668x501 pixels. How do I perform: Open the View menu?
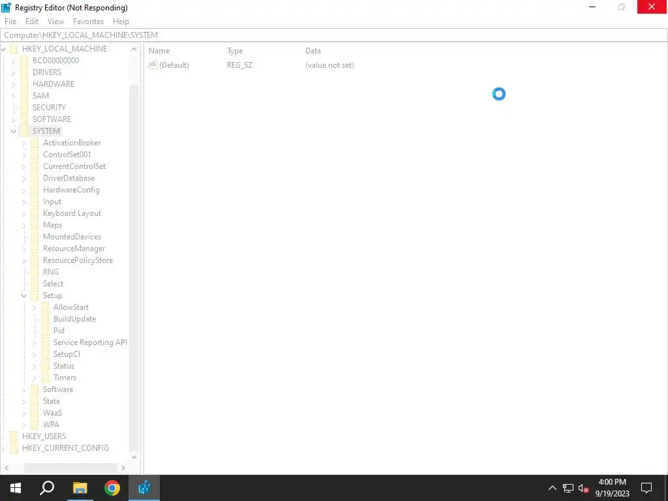coord(56,22)
